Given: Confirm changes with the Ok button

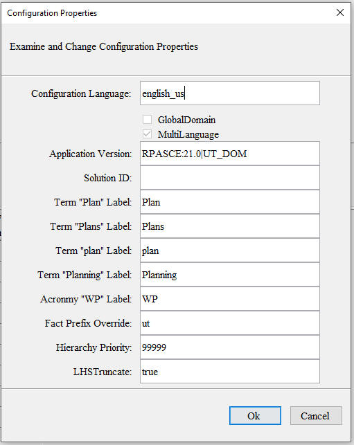Looking at the screenshot, I should pyautogui.click(x=255, y=415).
